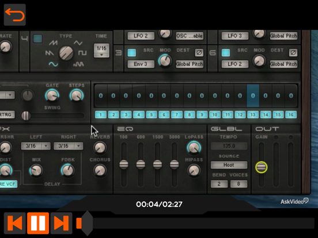Select highlighted step 13 value cell

(x=253, y=96)
